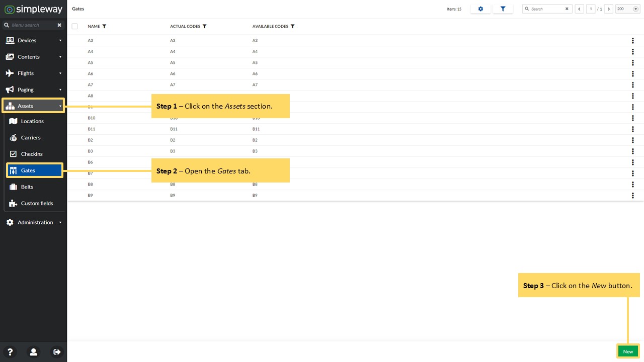Open the items-per-page 200 dropdown
Screen dimensions: 644x362
(628, 9)
